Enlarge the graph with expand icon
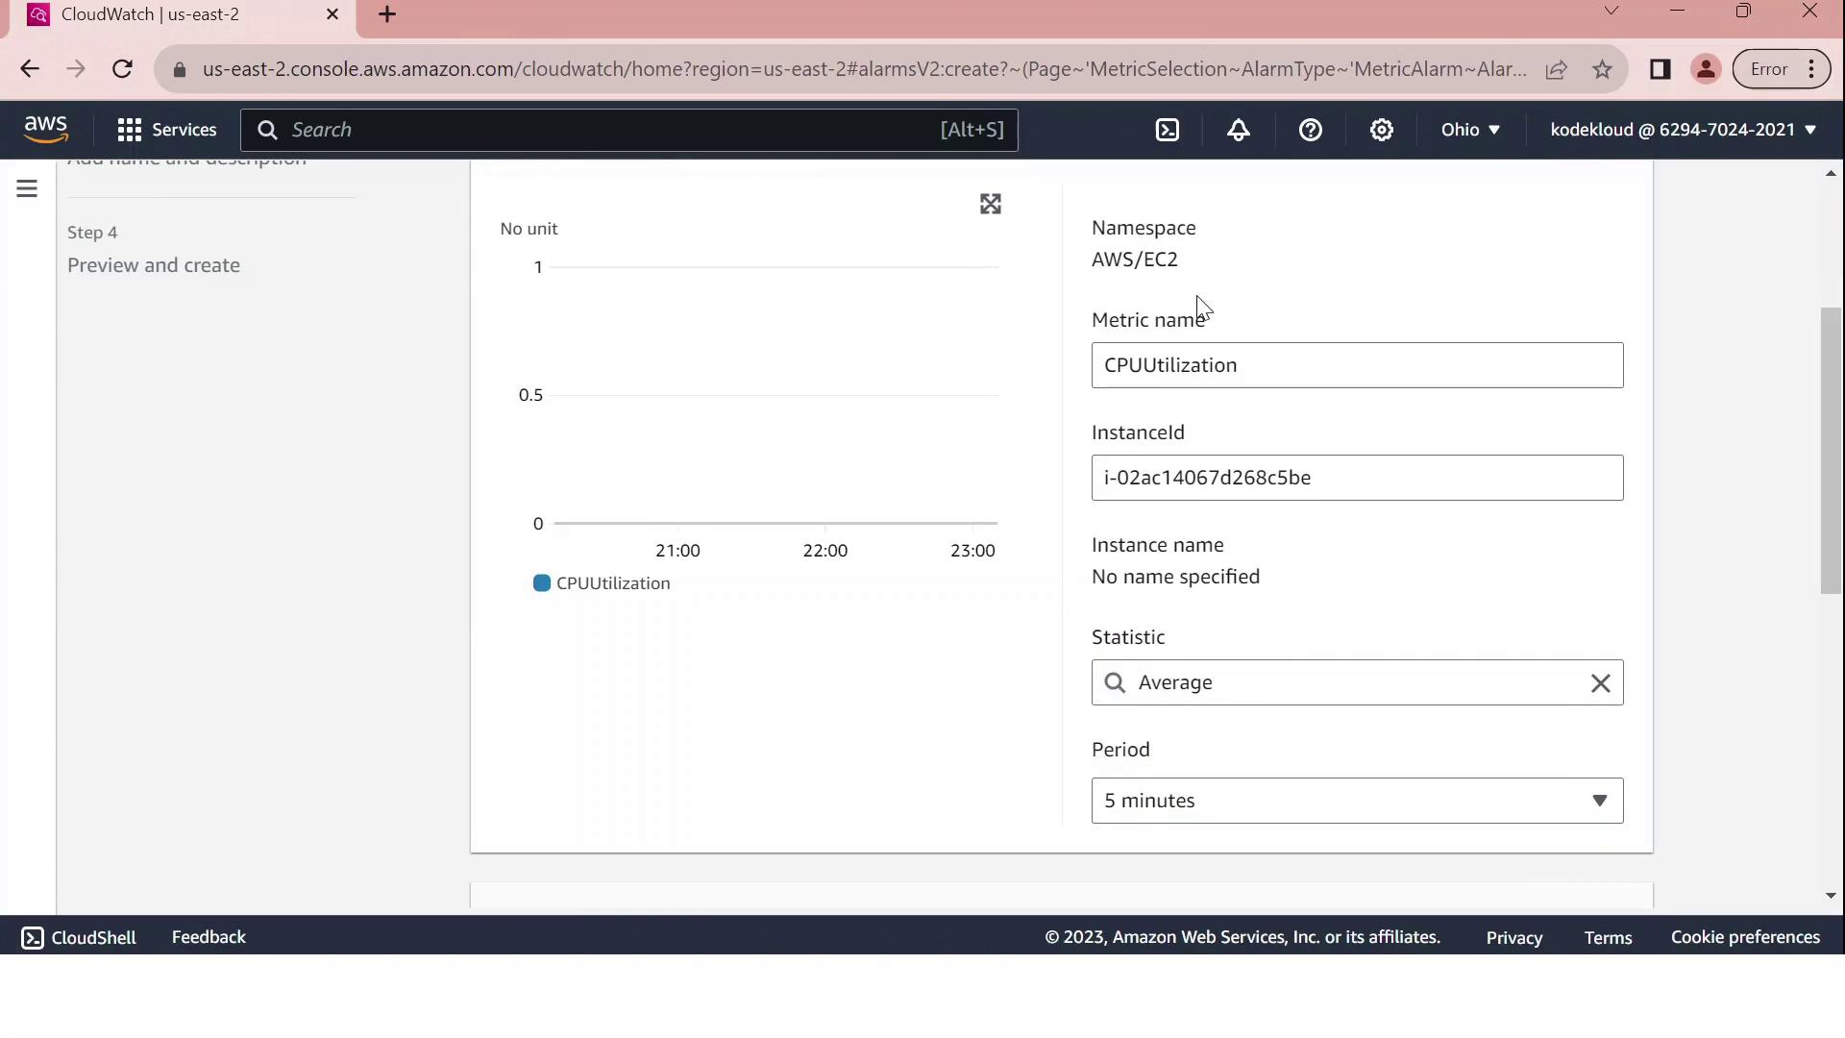Screen dimensions: 1845x1038 990,204
